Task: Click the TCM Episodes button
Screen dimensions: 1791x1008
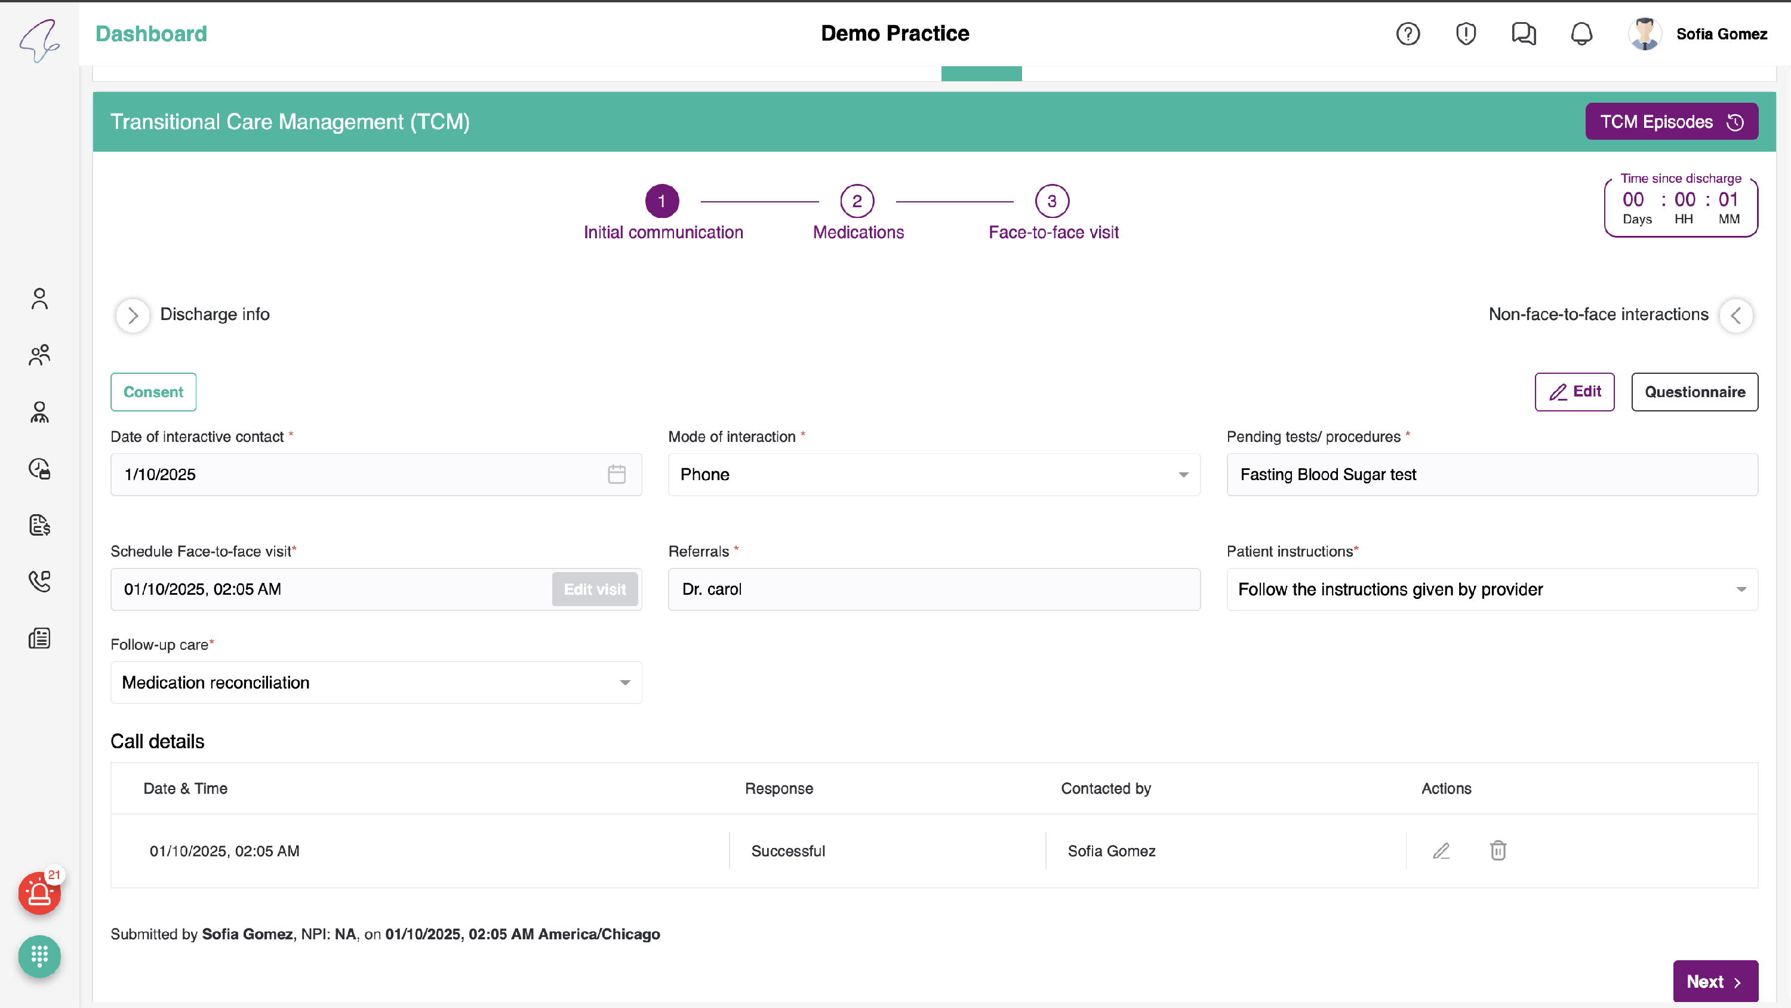Action: coord(1671,122)
